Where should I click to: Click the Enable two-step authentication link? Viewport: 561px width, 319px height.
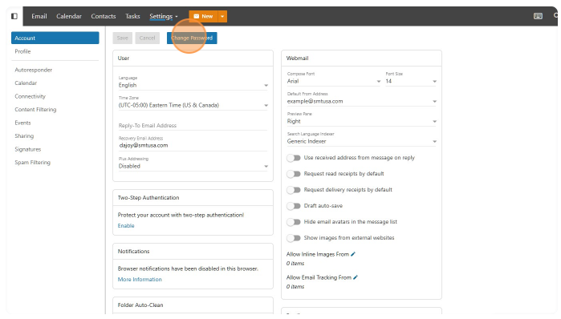point(126,226)
